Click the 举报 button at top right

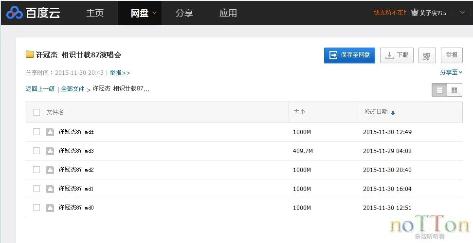[452, 55]
